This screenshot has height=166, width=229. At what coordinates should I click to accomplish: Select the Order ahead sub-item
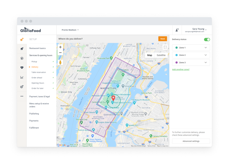(37, 78)
